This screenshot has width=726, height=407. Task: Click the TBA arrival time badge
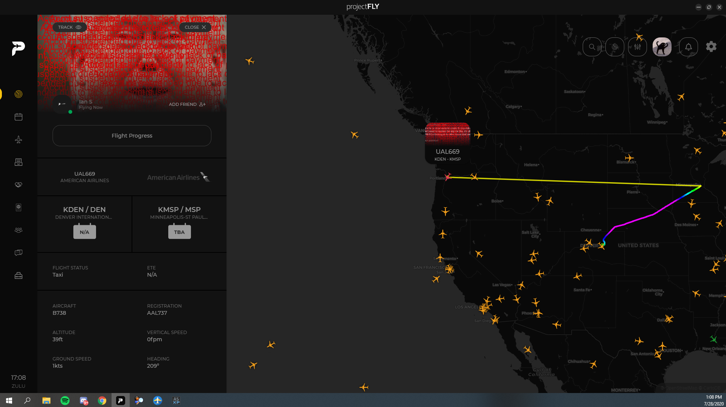180,232
